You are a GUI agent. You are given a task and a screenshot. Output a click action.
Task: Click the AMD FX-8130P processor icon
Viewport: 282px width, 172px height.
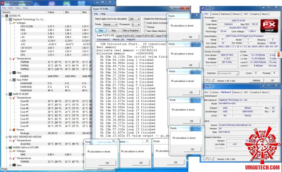pyautogui.click(x=10, y=94)
